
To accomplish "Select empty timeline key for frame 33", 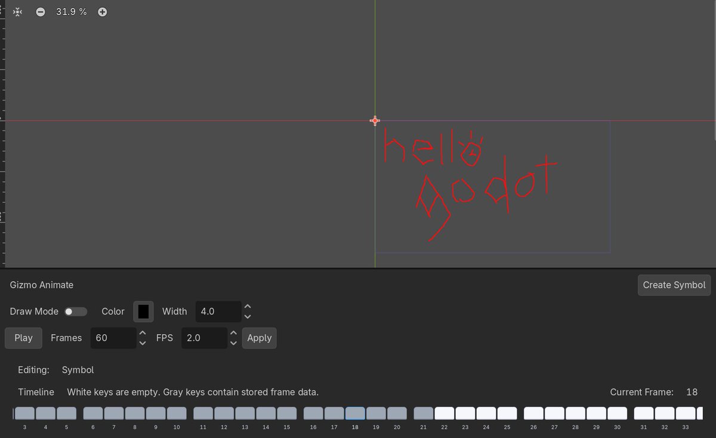I will click(x=686, y=413).
